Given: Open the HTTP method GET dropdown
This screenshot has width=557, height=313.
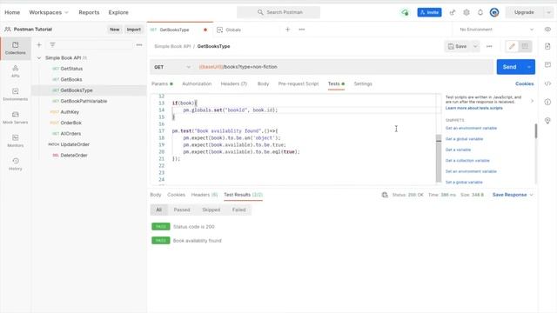Looking at the screenshot, I should click(x=172, y=67).
